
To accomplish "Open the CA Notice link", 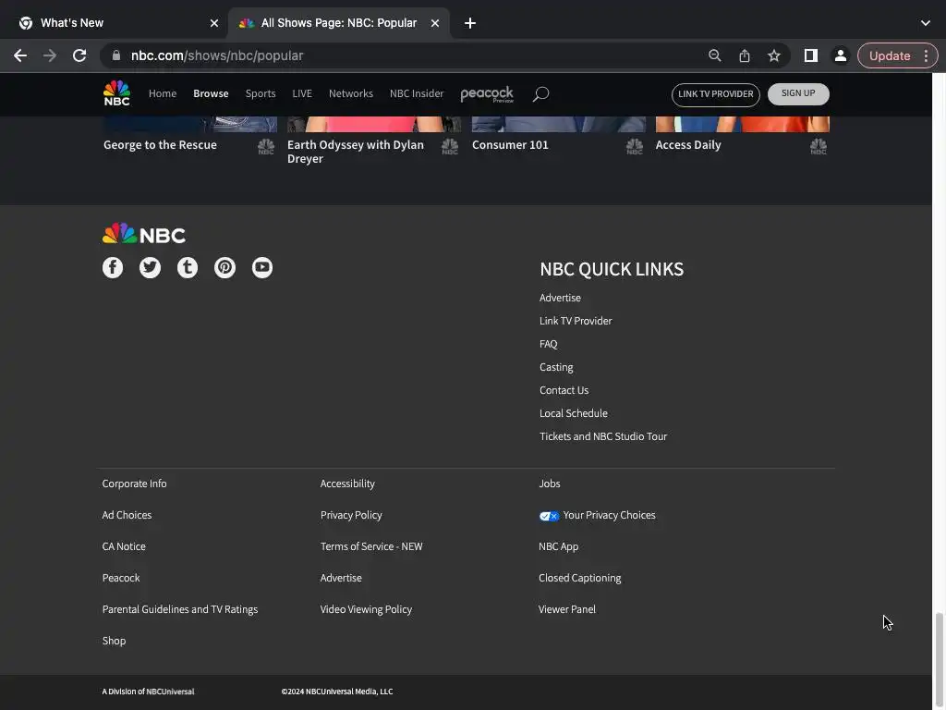I will [124, 546].
